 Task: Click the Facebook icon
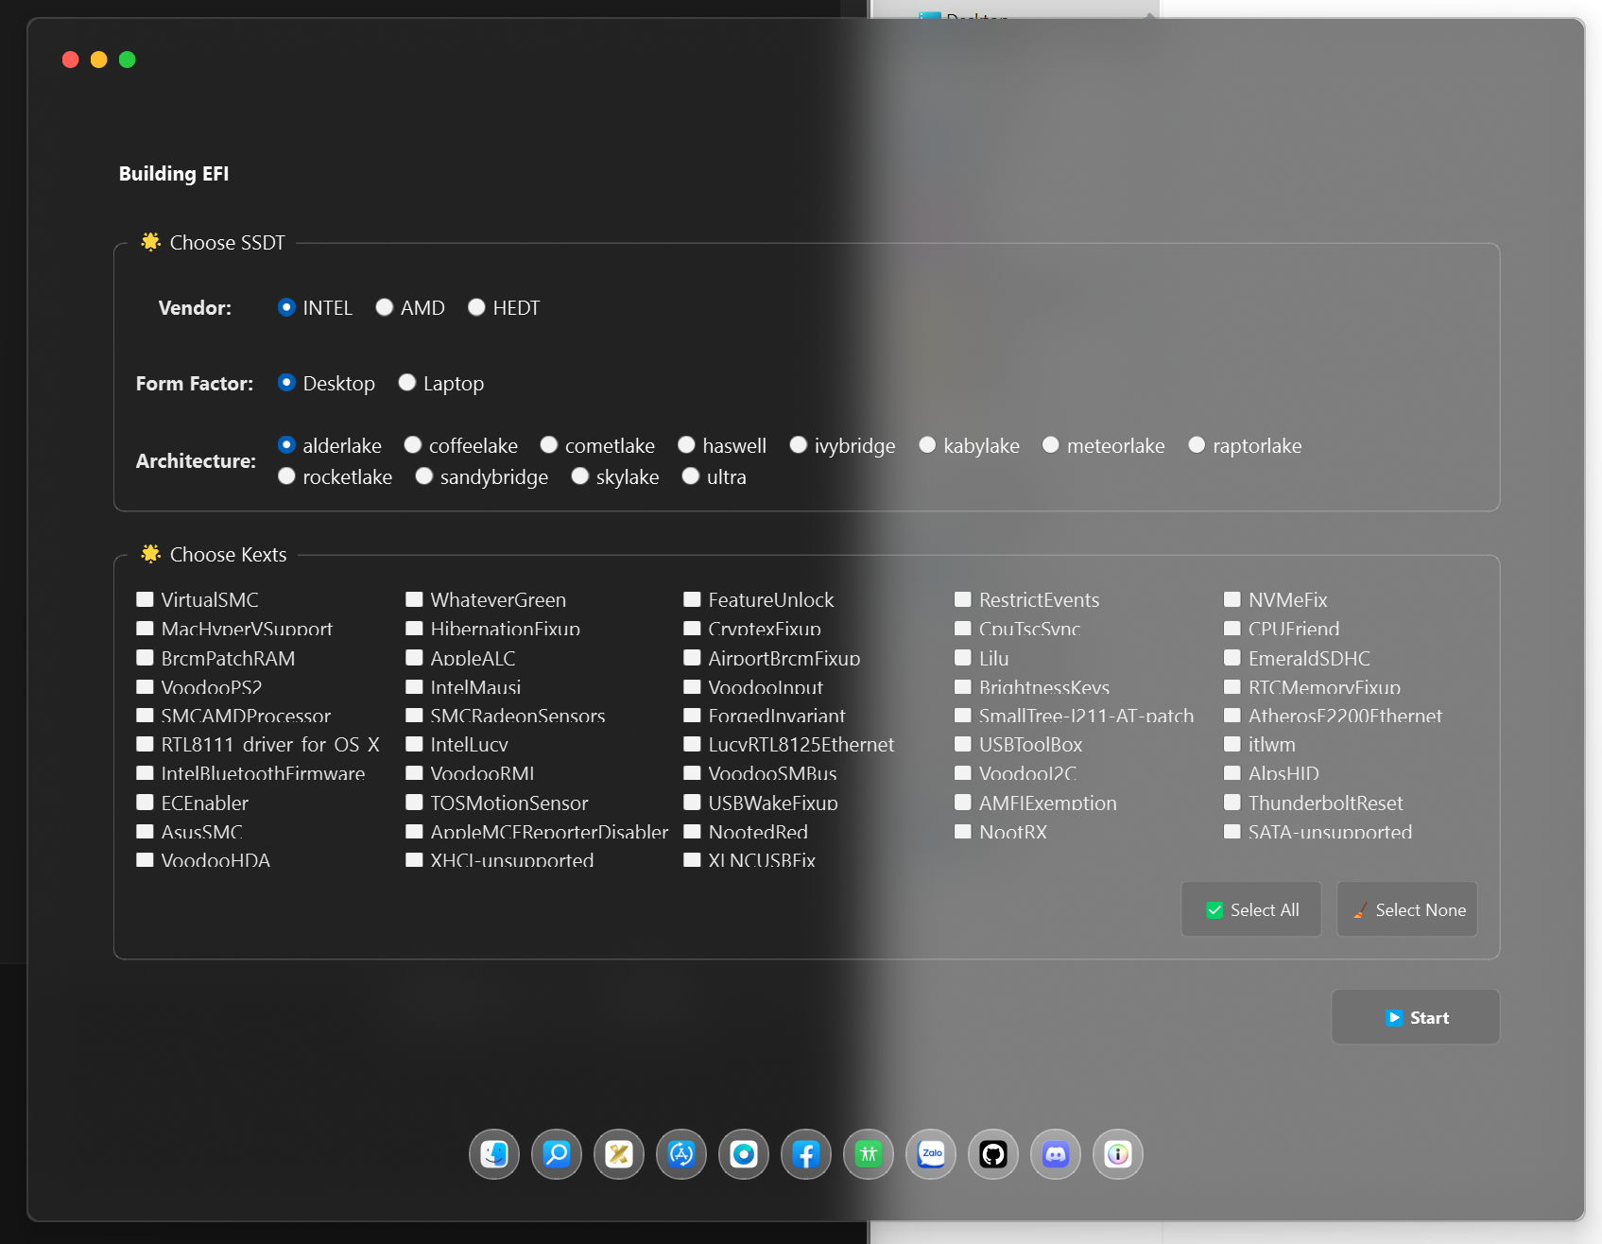coord(805,1154)
